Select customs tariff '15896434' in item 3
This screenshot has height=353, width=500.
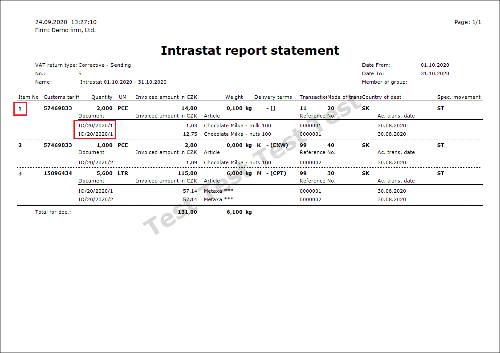(58, 173)
